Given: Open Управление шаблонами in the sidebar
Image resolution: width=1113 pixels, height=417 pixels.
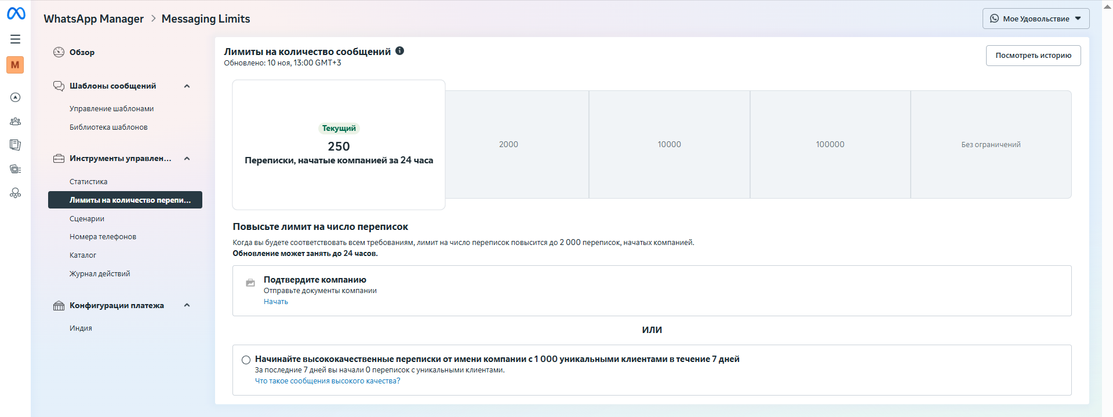Looking at the screenshot, I should (x=111, y=109).
